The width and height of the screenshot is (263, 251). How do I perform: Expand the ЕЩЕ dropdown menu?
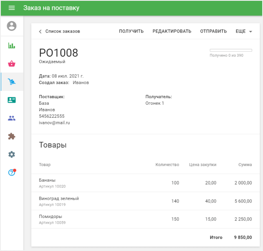[x=244, y=31]
